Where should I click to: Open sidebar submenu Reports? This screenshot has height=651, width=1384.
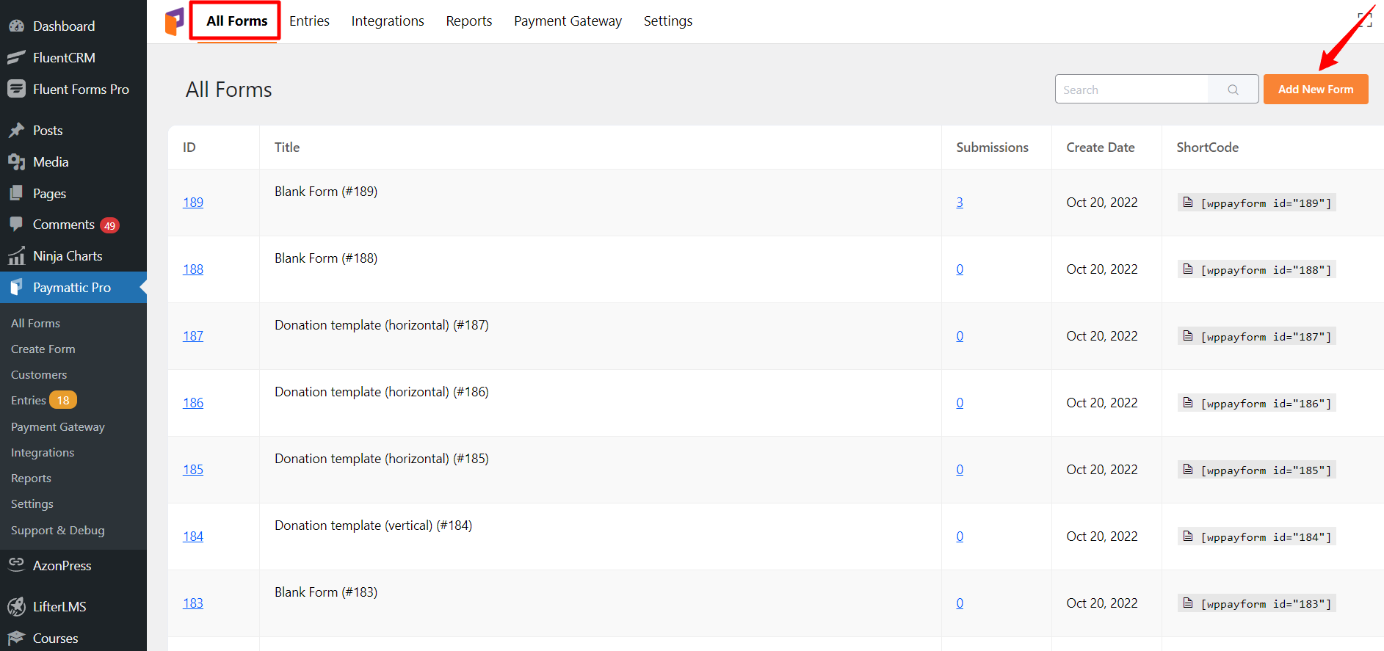click(31, 478)
